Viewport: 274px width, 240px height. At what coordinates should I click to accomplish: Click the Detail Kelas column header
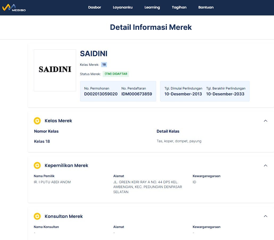click(x=168, y=131)
